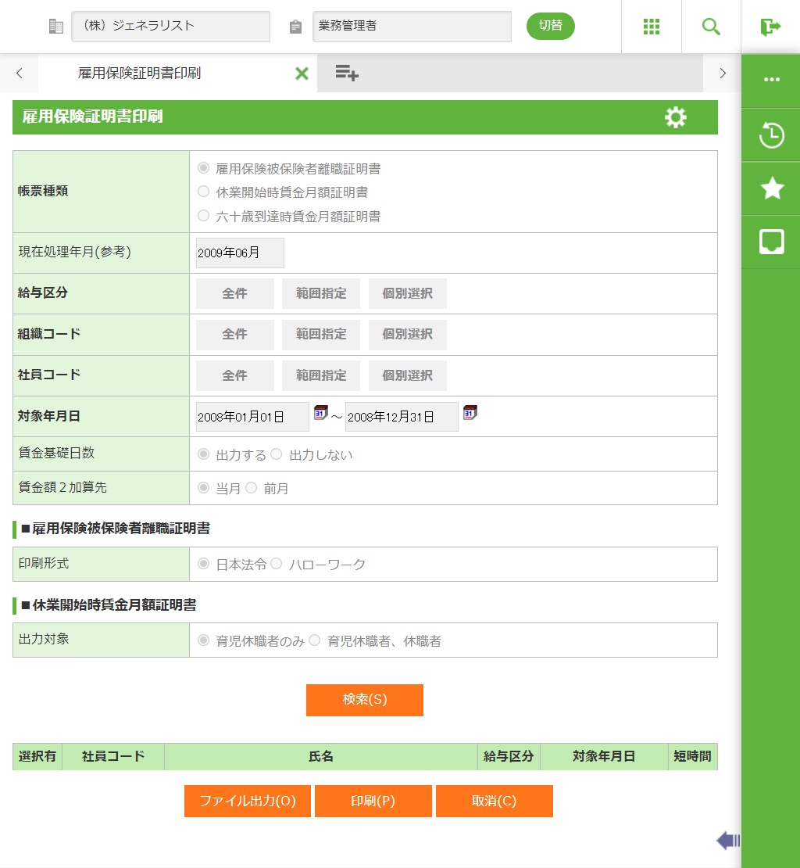
Task: Click the 2008年01月01日 start date field
Action: tap(252, 417)
